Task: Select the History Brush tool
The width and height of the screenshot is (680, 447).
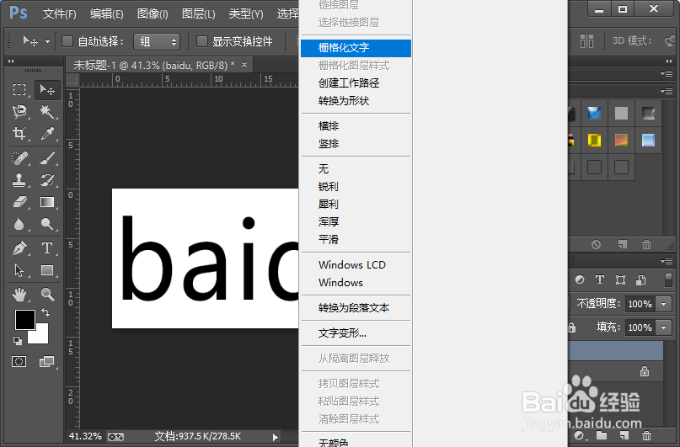Action: pos(47,180)
